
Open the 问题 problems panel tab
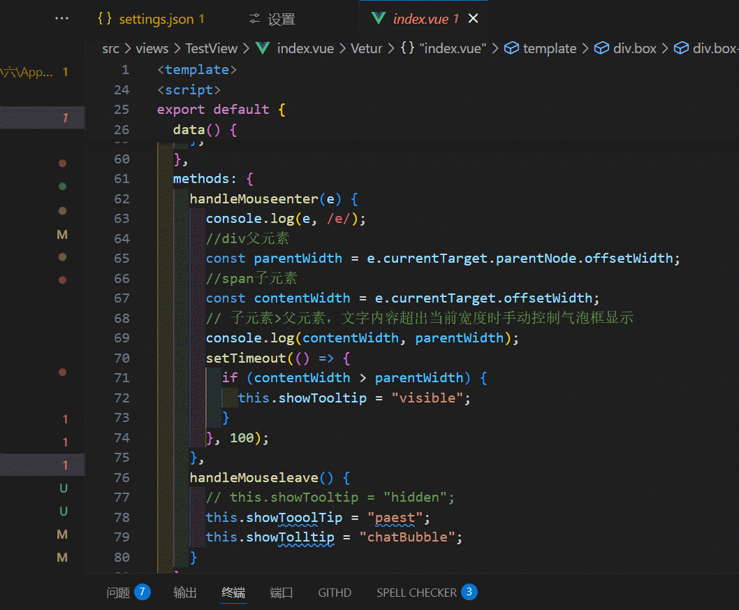point(118,593)
